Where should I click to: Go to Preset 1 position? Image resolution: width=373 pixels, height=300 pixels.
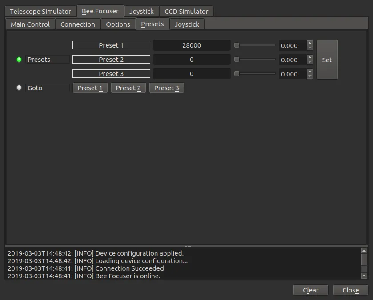[90, 88]
